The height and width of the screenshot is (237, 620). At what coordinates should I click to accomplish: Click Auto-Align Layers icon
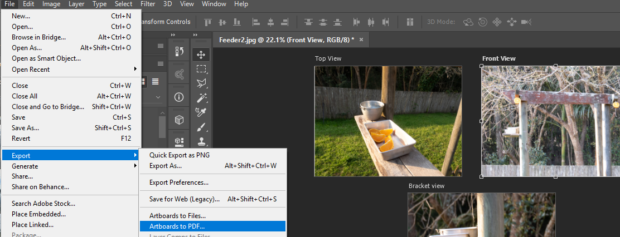click(410, 22)
